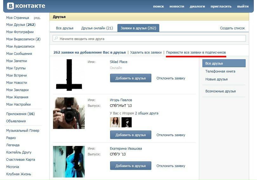Click Перевести все заявки в подписчиков
Image resolution: width=257 pixels, height=180 pixels.
196,52
